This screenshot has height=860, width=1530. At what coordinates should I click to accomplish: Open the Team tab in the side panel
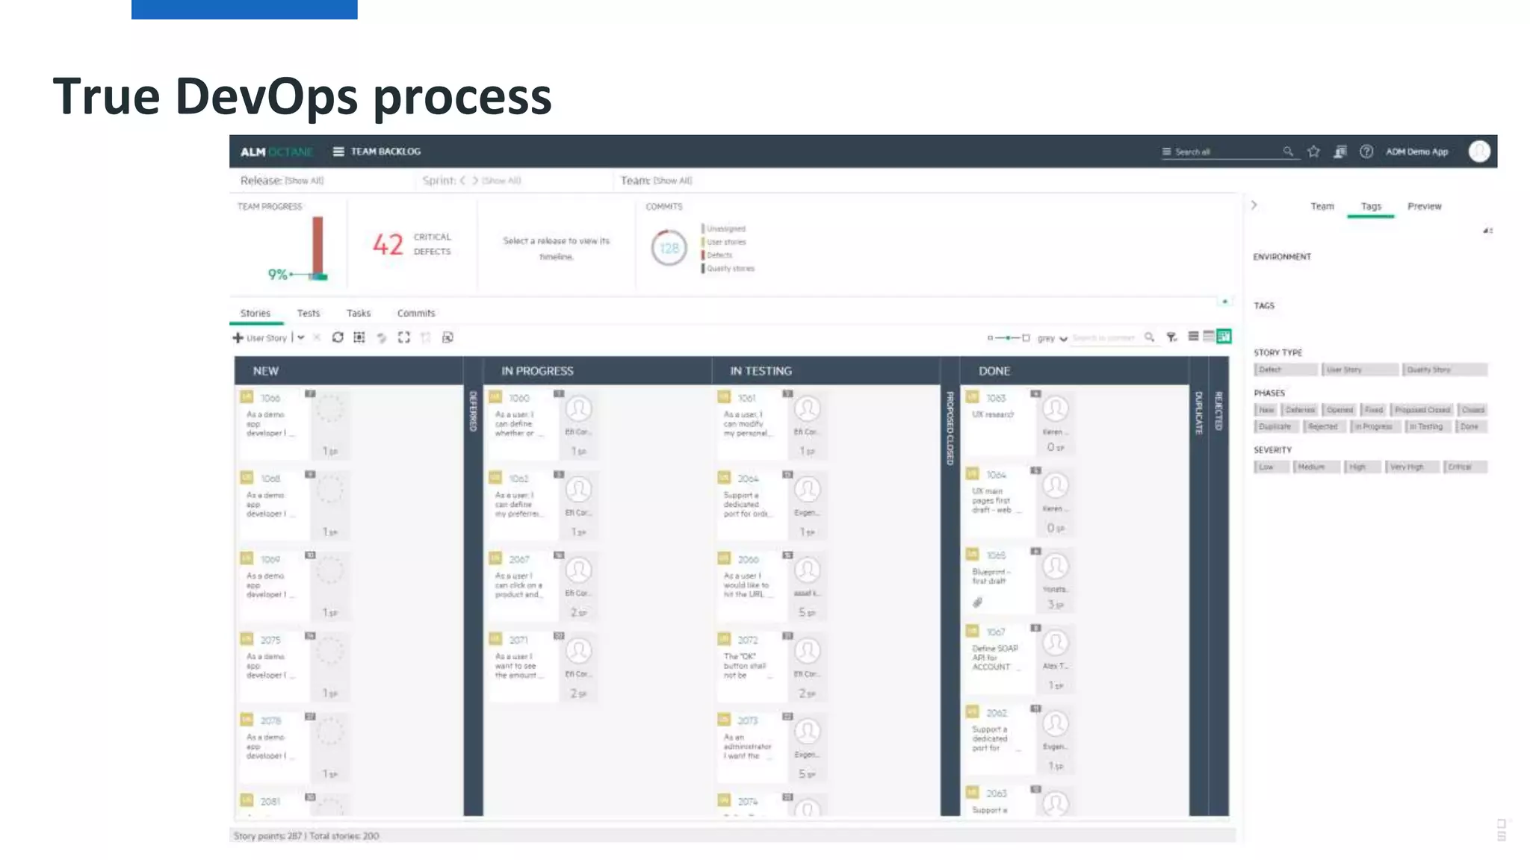click(1322, 206)
